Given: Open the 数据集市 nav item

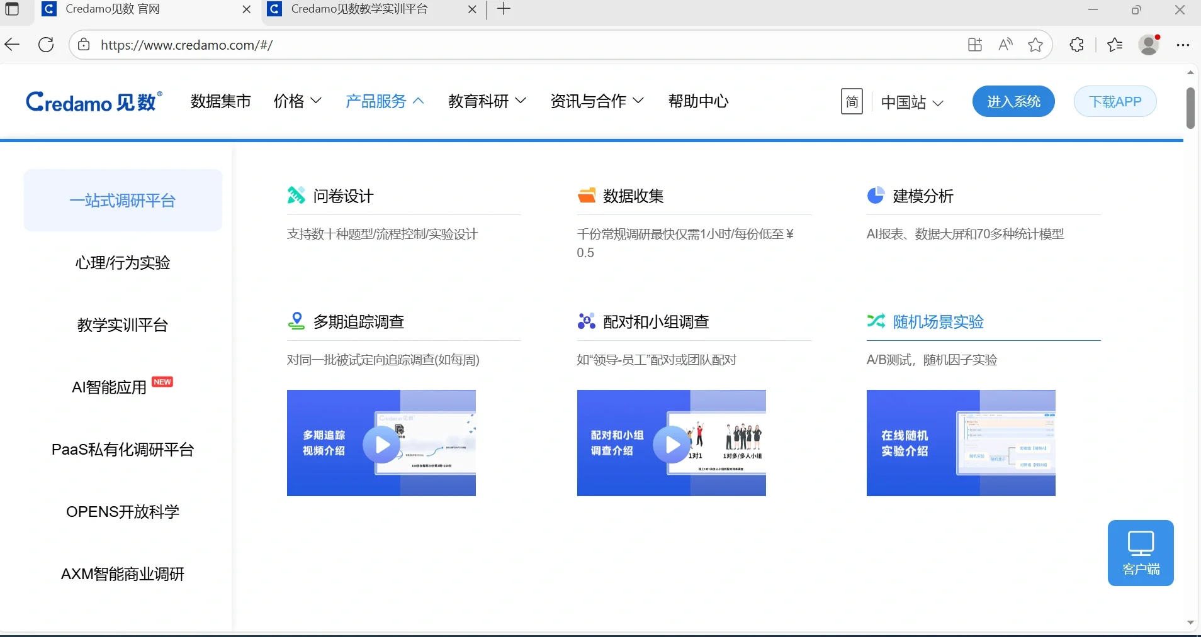Looking at the screenshot, I should click(221, 101).
